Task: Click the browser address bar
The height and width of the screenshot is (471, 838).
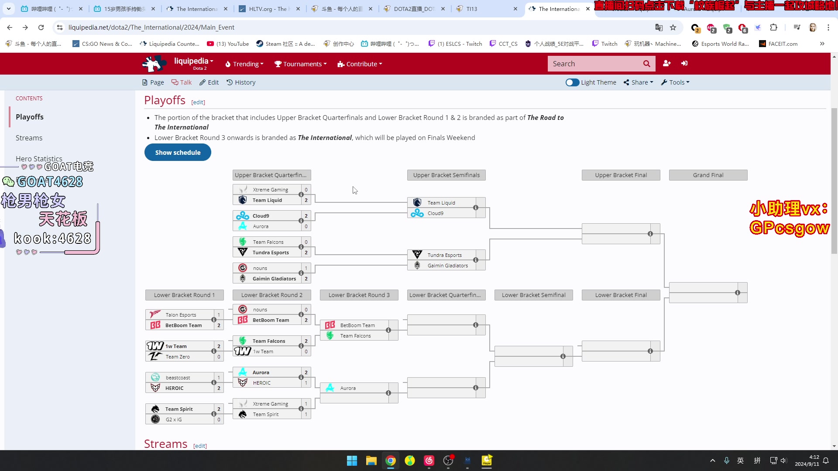Action: (x=358, y=27)
